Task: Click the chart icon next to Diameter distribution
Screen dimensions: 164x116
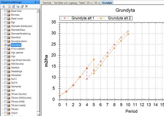Action: pos(9,26)
